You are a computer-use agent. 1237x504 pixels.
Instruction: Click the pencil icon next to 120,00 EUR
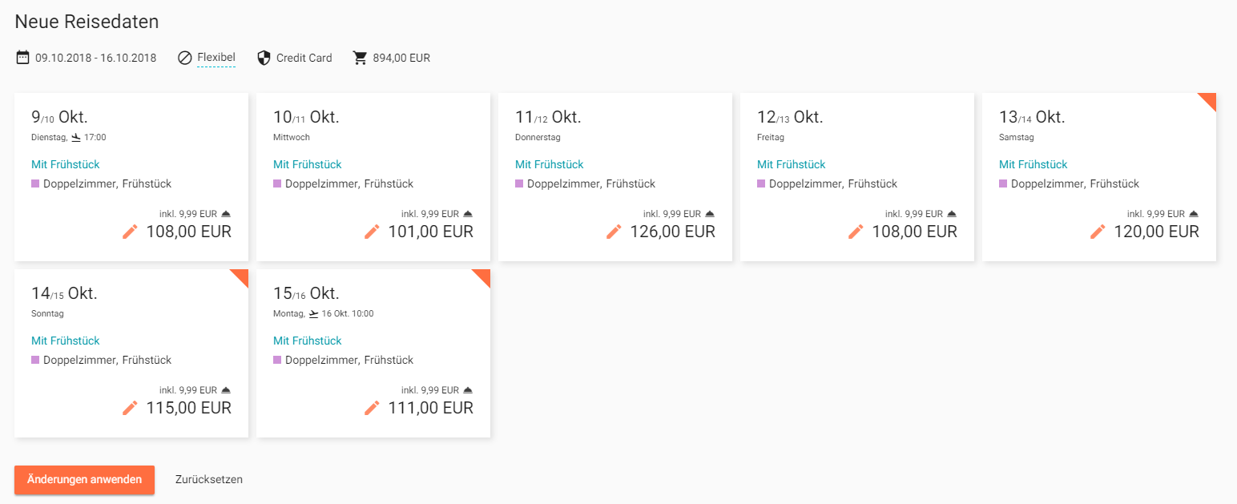tap(1098, 232)
